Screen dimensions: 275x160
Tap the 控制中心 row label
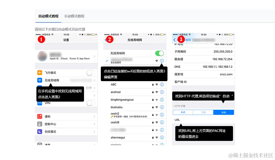click(x=50, y=124)
